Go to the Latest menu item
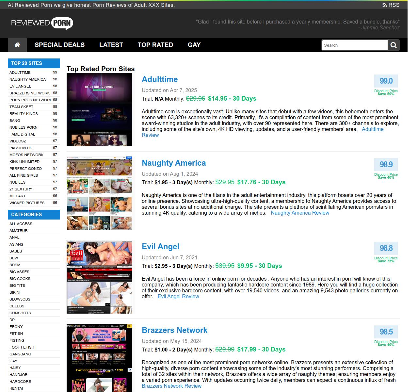This screenshot has height=392, width=418. 111,45
